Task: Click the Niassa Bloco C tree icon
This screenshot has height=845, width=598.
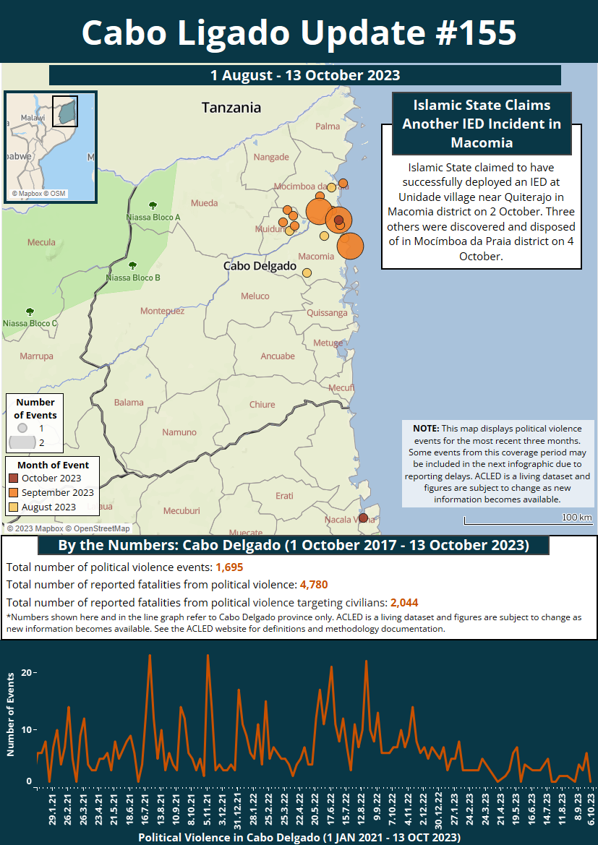Action: [x=30, y=312]
